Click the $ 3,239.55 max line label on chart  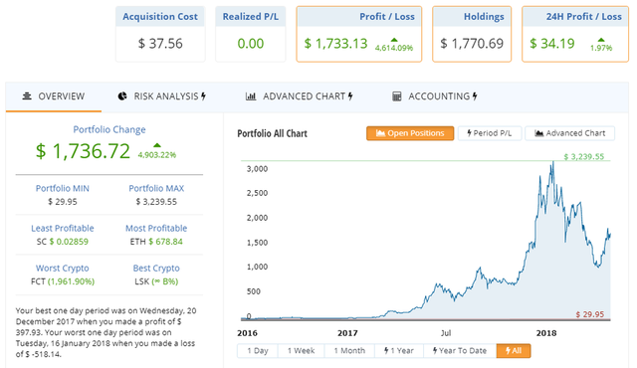pos(584,156)
